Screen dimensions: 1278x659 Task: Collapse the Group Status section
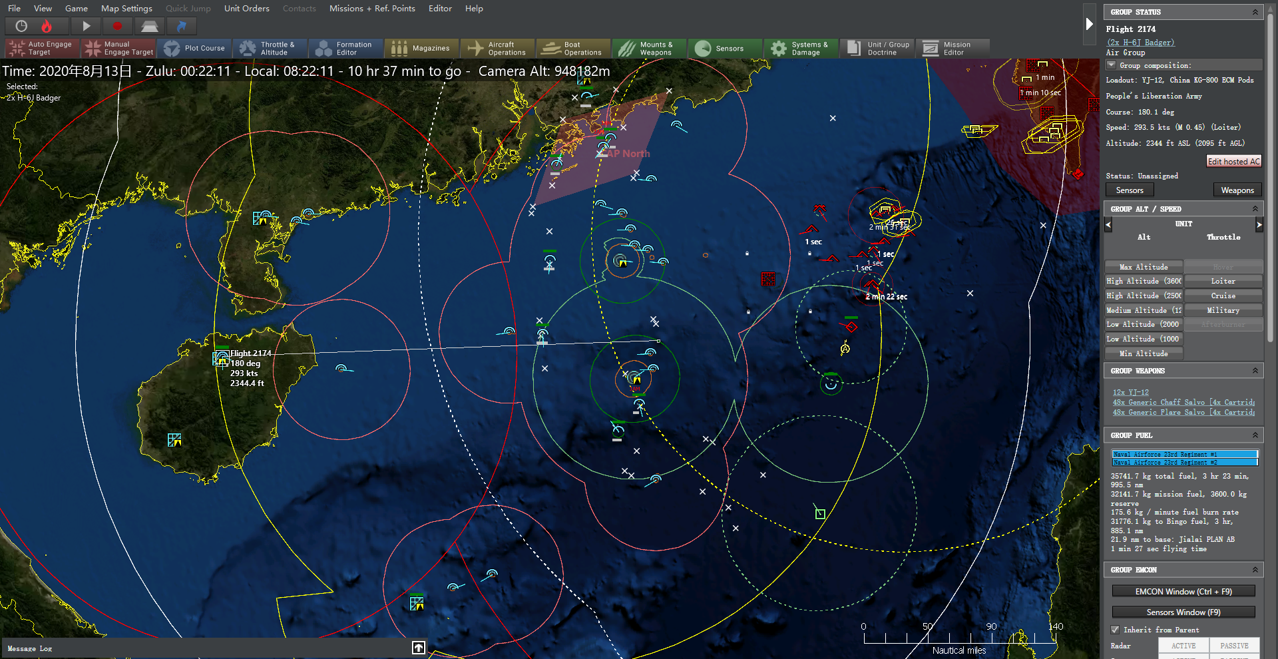[x=1255, y=12]
